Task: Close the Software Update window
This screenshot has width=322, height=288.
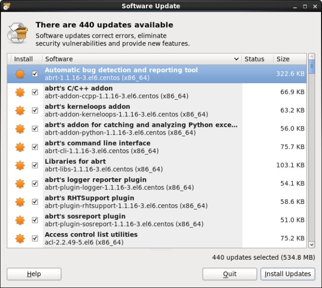Action: [315, 7]
